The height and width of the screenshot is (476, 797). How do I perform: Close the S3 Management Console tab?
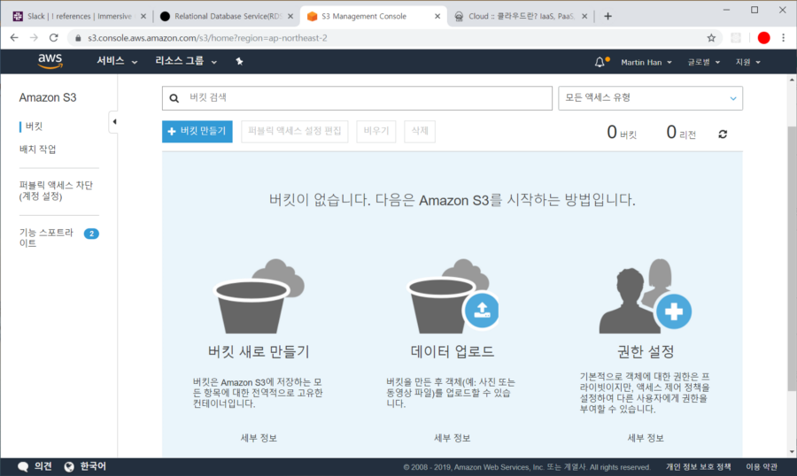437,16
